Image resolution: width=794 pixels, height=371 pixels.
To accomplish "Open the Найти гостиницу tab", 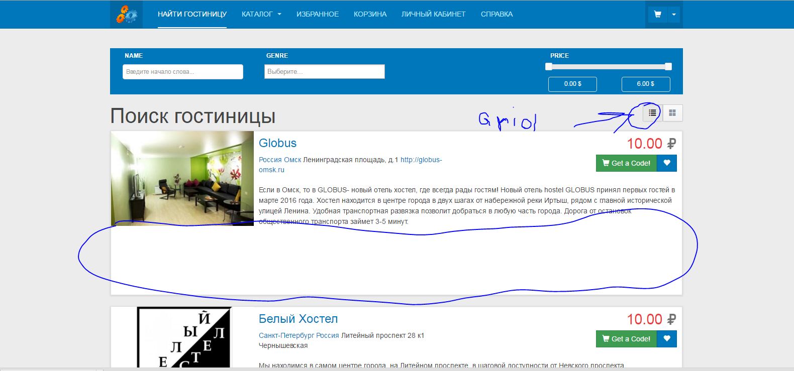I will pos(192,14).
